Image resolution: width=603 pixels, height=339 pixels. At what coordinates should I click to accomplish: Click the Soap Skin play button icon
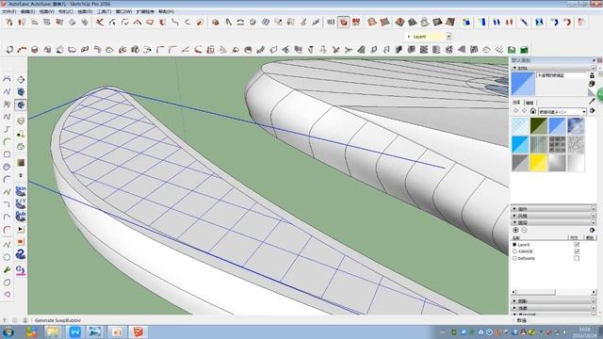21,229
